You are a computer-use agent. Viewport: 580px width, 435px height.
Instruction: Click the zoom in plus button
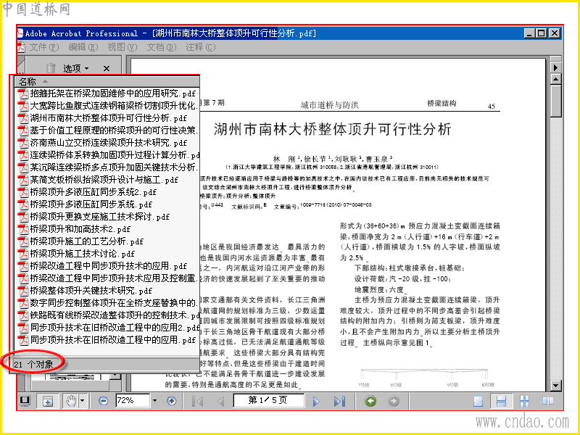tap(171, 401)
